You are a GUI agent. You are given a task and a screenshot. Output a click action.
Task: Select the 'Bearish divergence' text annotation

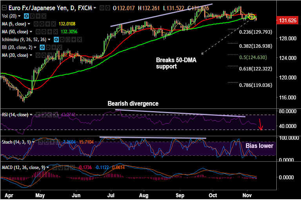133,104
